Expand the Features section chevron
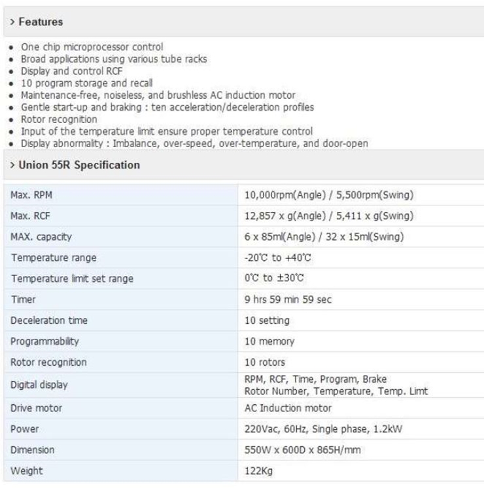 (12, 22)
